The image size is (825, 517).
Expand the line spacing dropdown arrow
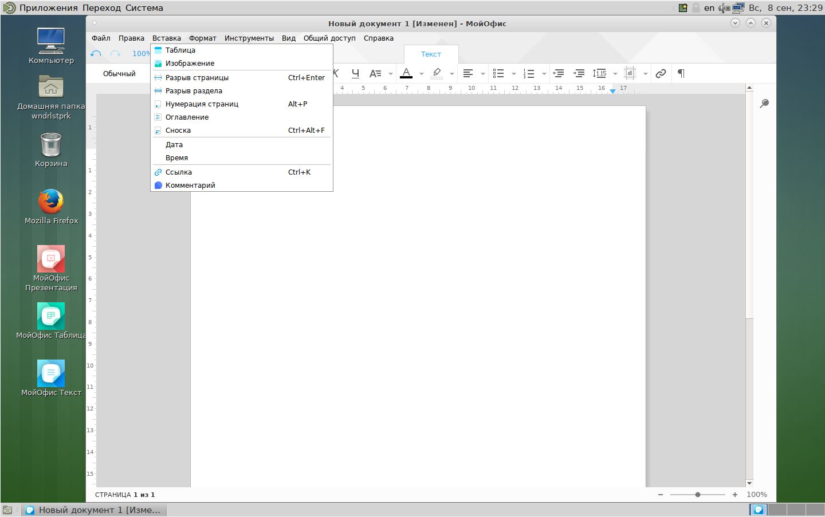click(x=615, y=74)
